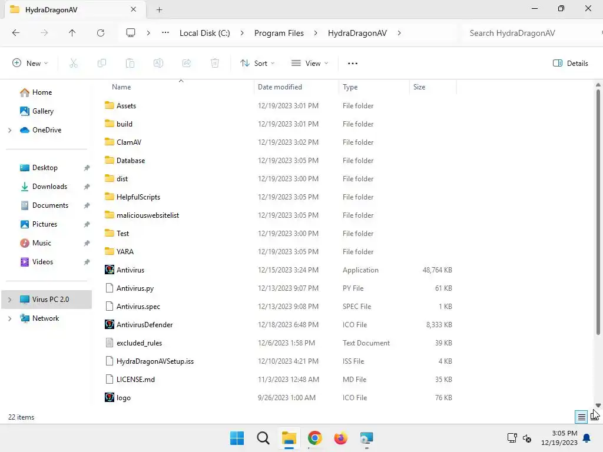This screenshot has width=603, height=452.
Task: Go up one folder level
Action: (x=72, y=33)
